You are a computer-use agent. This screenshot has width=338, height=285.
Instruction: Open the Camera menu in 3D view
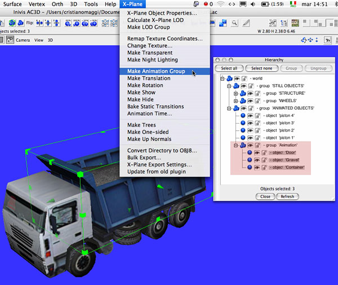point(23,40)
